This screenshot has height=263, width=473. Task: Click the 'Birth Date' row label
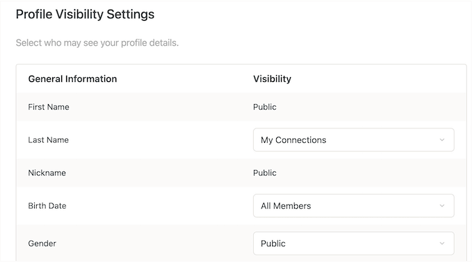(47, 206)
